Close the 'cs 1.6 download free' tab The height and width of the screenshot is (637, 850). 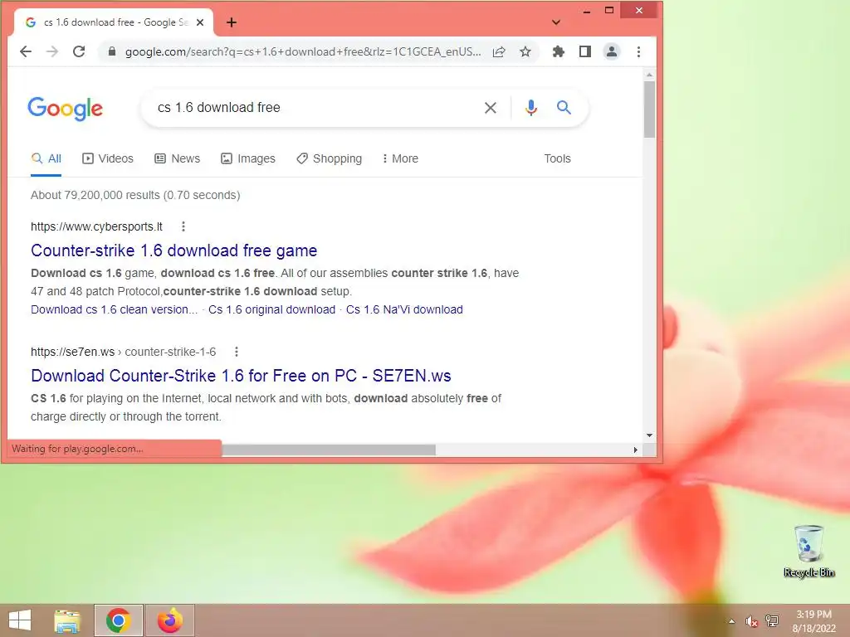(x=200, y=22)
